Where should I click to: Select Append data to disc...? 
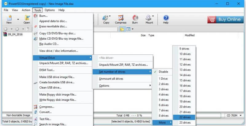(63, 21)
